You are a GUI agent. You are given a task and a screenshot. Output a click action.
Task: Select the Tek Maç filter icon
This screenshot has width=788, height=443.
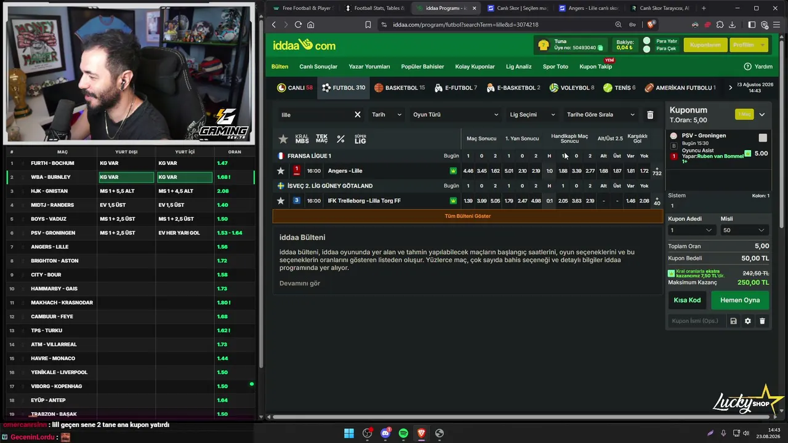321,139
